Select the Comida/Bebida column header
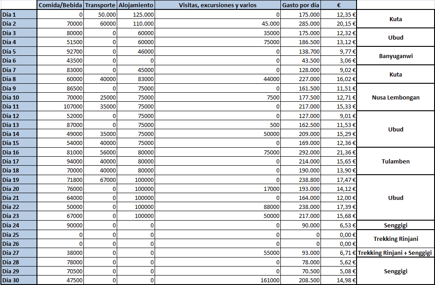The image size is (435, 285). click(60, 5)
